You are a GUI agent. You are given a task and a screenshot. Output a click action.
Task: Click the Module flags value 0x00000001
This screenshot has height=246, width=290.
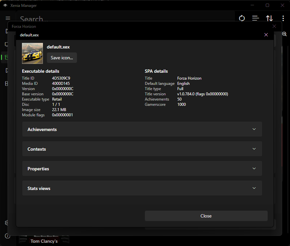coord(62,115)
